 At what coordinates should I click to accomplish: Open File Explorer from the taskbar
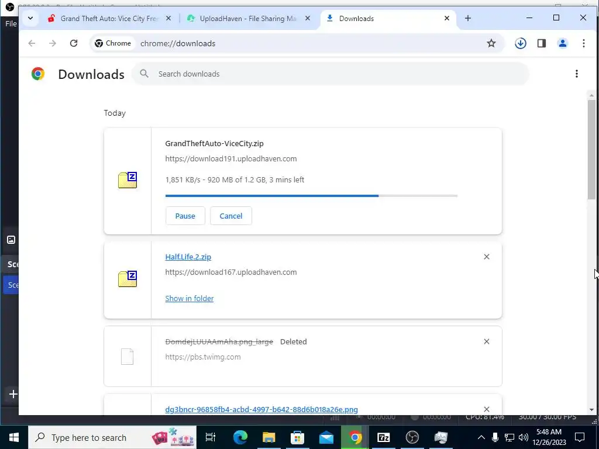click(x=268, y=437)
